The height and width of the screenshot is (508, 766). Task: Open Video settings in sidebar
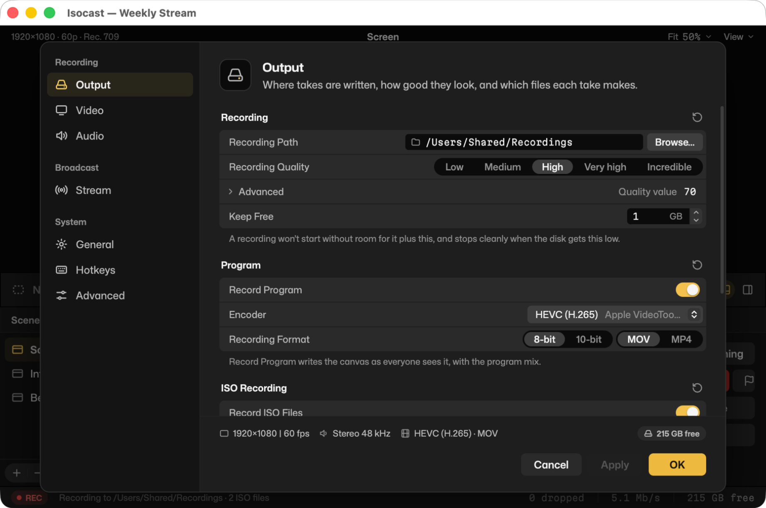pos(120,110)
